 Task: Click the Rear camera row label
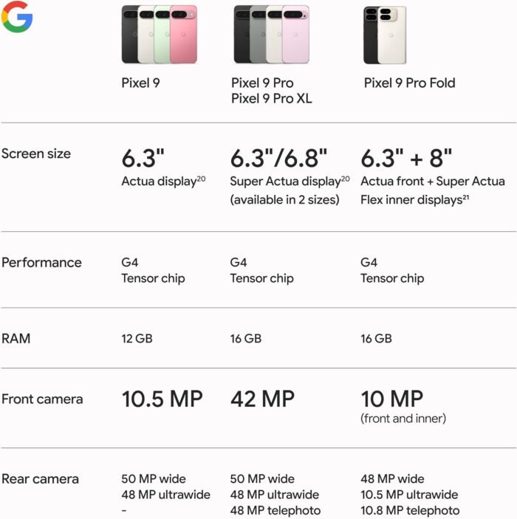[40, 478]
